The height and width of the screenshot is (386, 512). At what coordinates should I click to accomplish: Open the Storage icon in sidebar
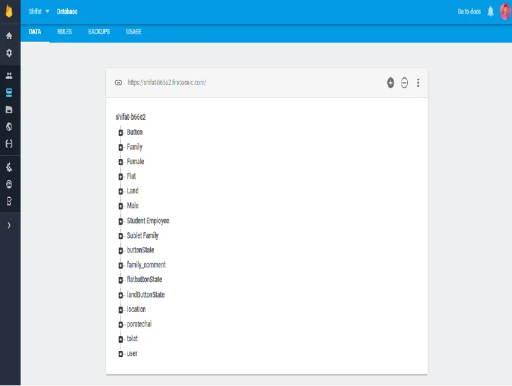click(x=9, y=110)
